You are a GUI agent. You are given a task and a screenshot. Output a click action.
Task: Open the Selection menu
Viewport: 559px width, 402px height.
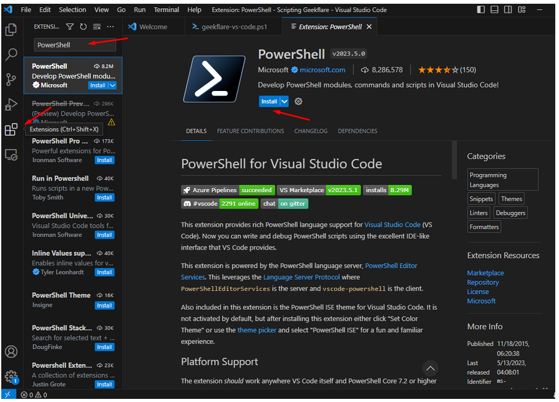72,9
